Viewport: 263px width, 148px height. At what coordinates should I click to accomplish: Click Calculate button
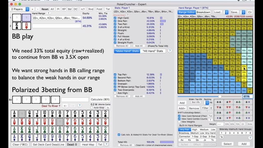(x=100, y=99)
